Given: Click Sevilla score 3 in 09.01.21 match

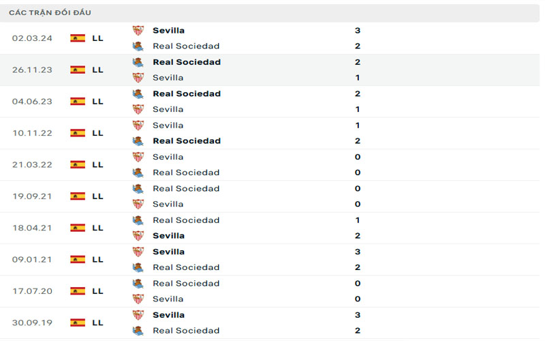Looking at the screenshot, I should (358, 252).
